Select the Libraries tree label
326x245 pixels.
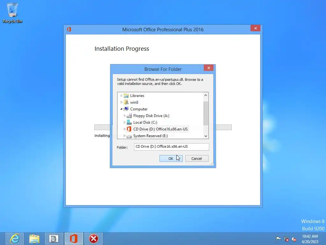[137, 96]
